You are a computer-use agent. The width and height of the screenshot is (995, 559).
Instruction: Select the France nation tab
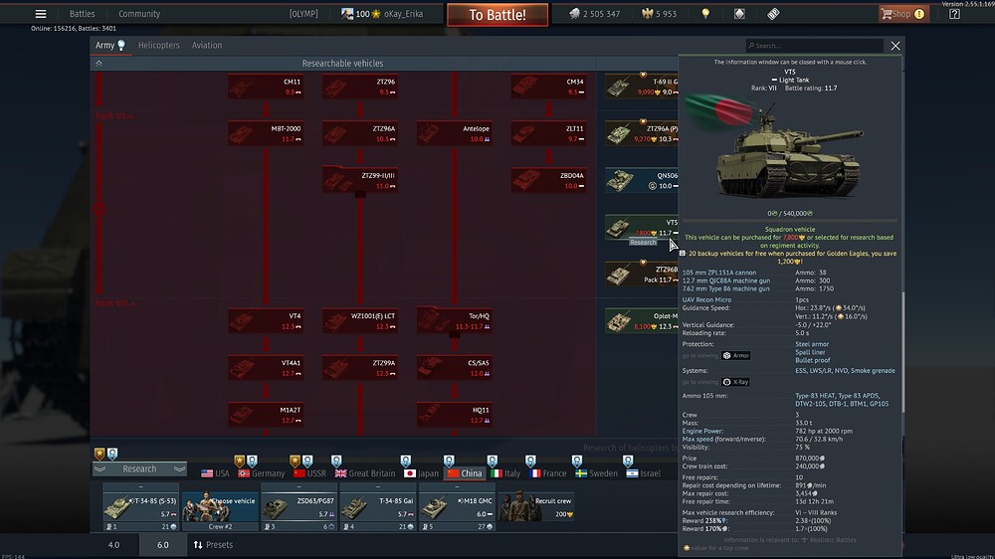pos(547,473)
